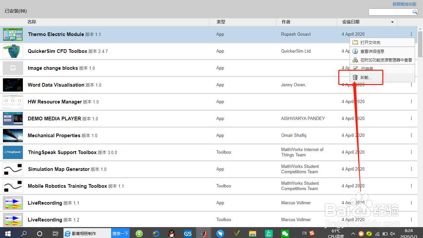423x238 pixels.
Task: Click the folder icon beside 打开文件夹
Action: [355, 42]
